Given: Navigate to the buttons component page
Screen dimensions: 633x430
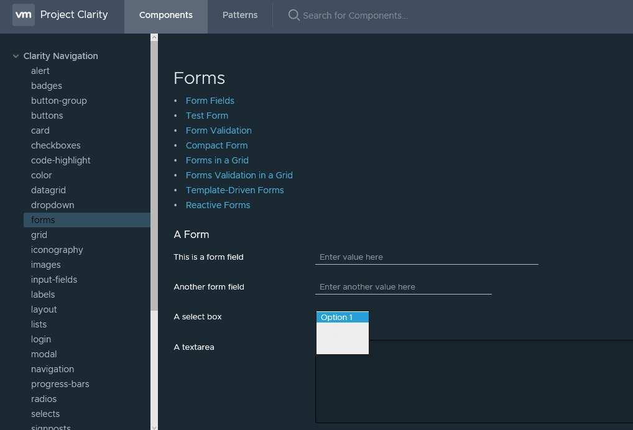Looking at the screenshot, I should (47, 116).
